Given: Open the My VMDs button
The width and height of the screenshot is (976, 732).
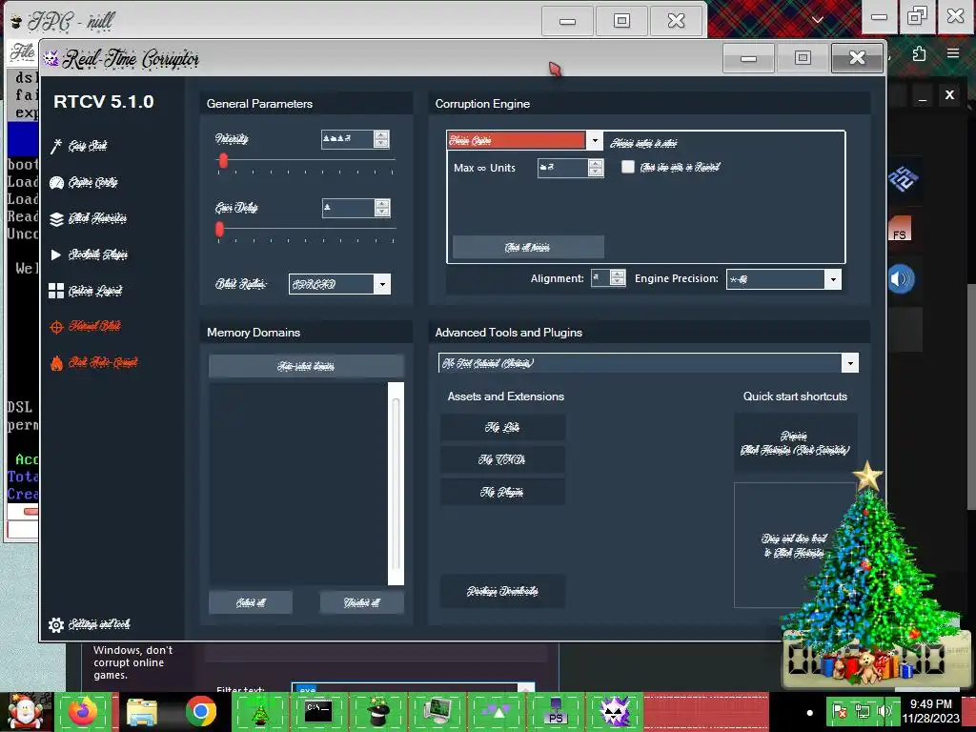Looking at the screenshot, I should [503, 460].
